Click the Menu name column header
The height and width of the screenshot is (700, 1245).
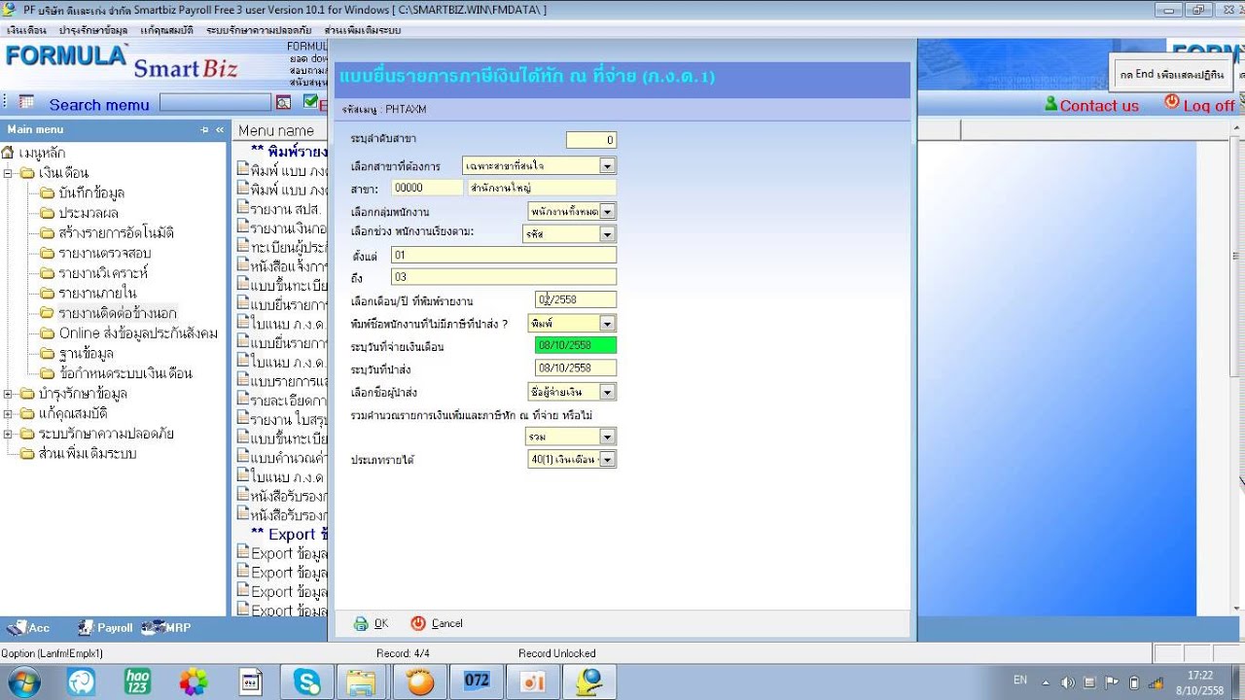(276, 130)
